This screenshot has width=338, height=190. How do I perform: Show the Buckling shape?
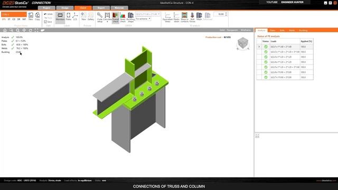click(x=130, y=17)
